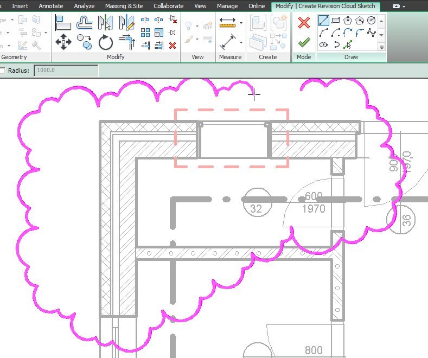Select the Inscribed Polygon draw tool
This screenshot has width=428, height=358.
(348, 21)
